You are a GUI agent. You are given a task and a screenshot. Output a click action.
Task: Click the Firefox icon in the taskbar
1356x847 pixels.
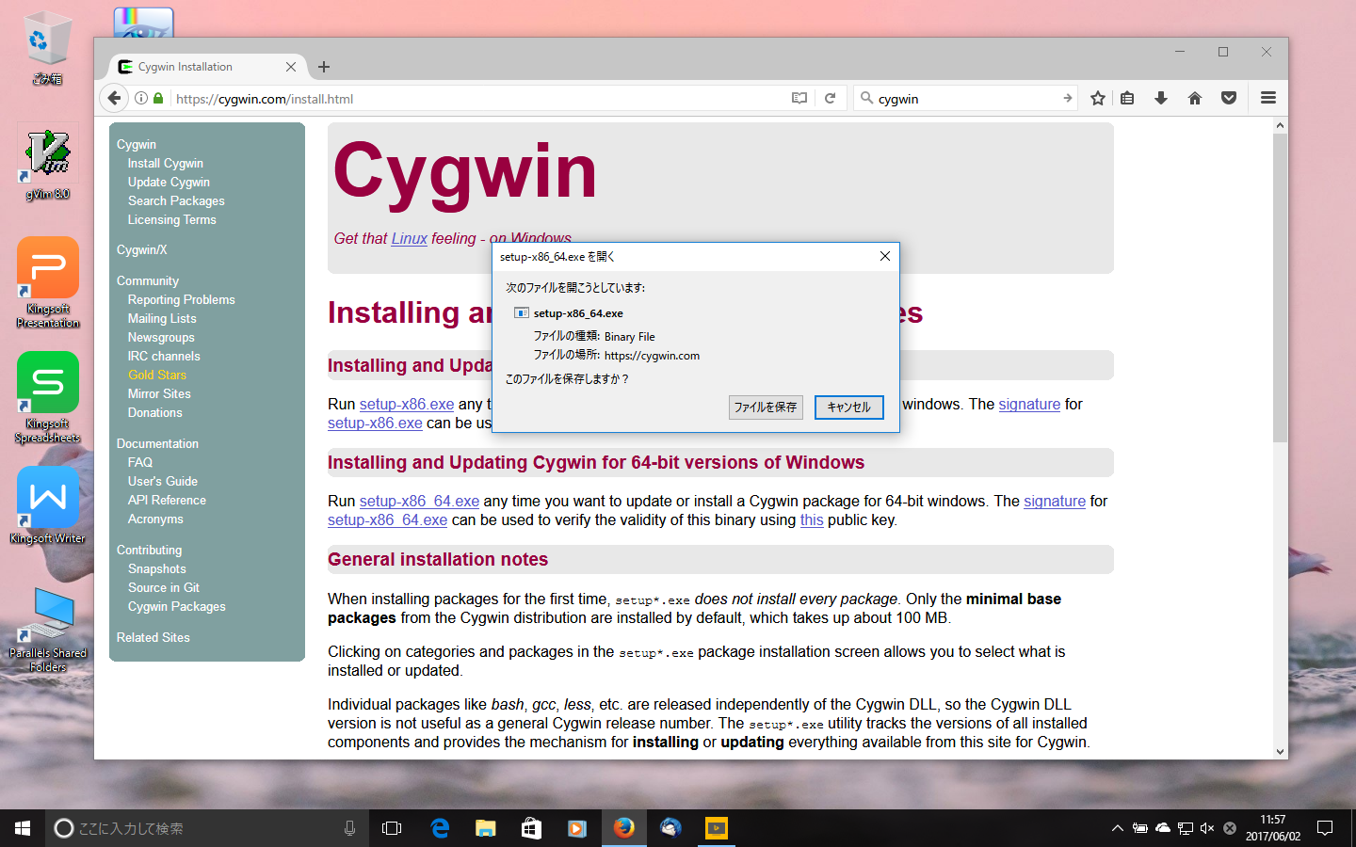(x=624, y=828)
